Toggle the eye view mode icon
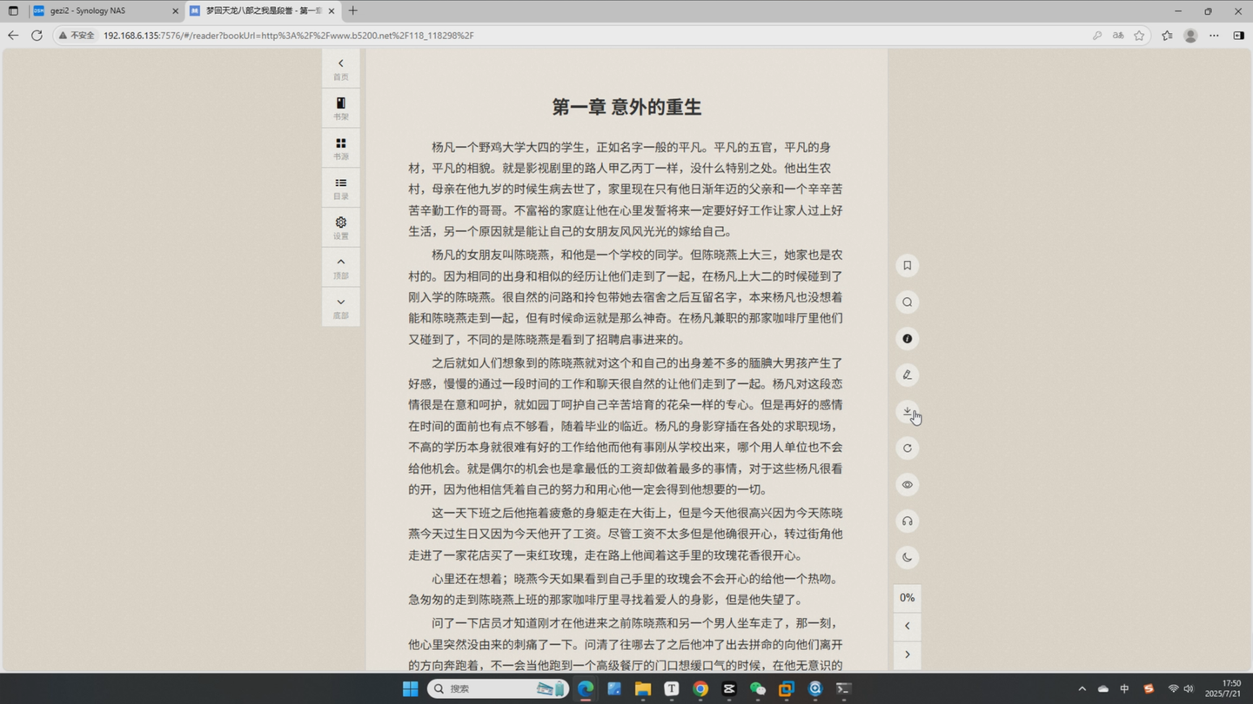Screen dimensions: 1253x704 click(907, 484)
